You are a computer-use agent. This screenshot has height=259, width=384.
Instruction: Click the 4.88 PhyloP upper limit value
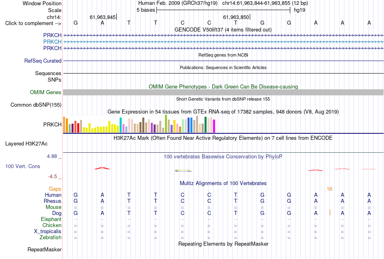pos(52,156)
